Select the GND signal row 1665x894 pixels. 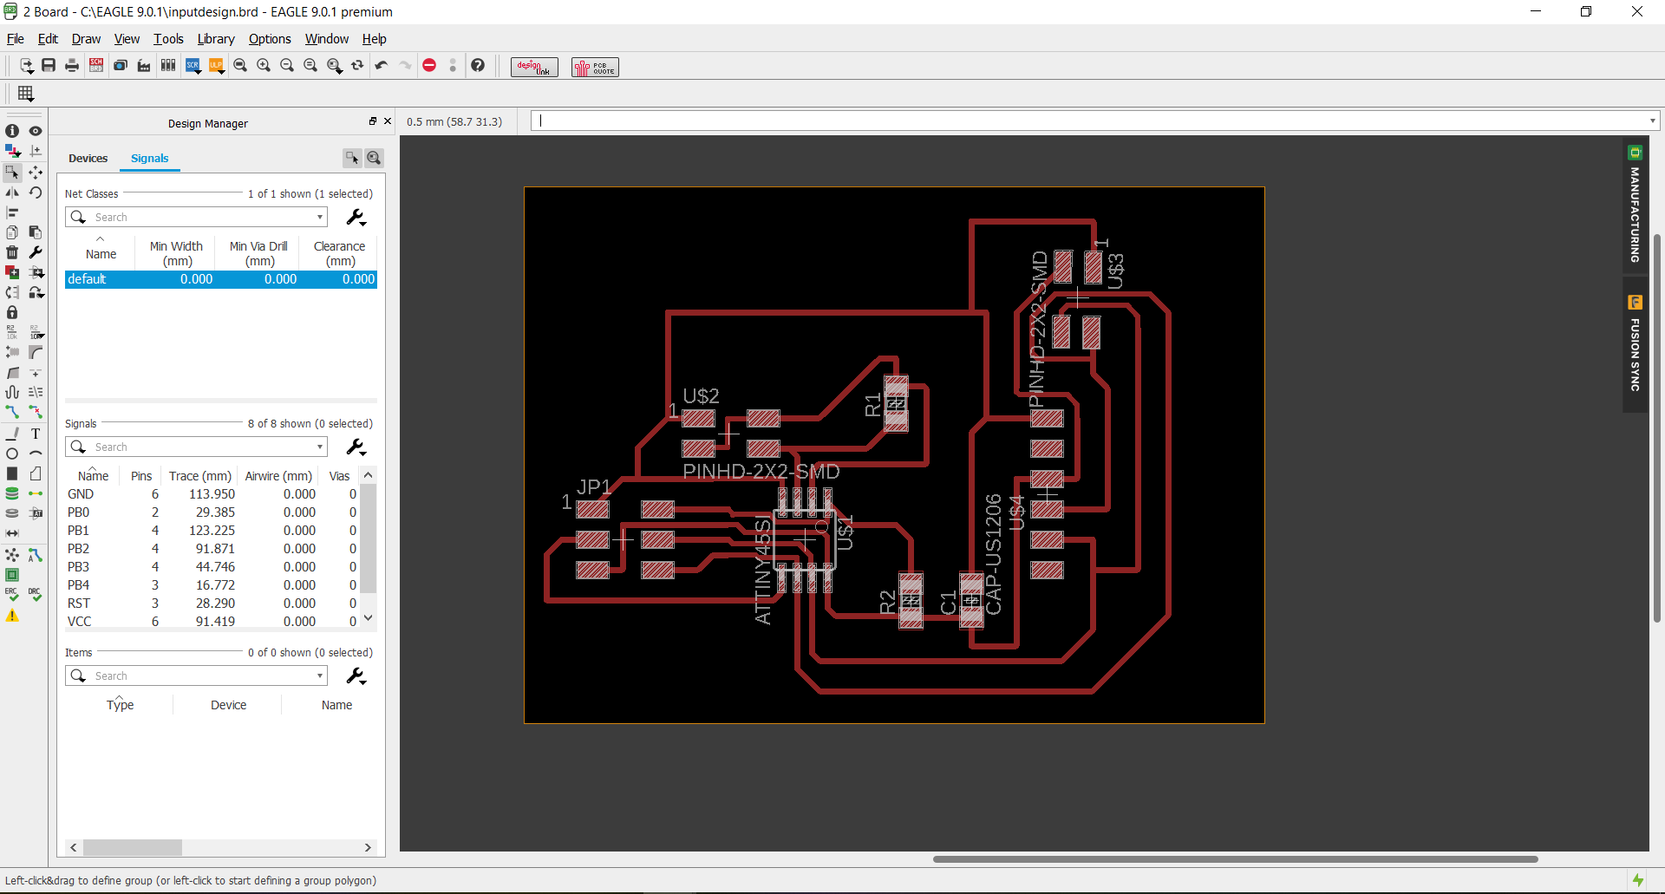point(212,494)
